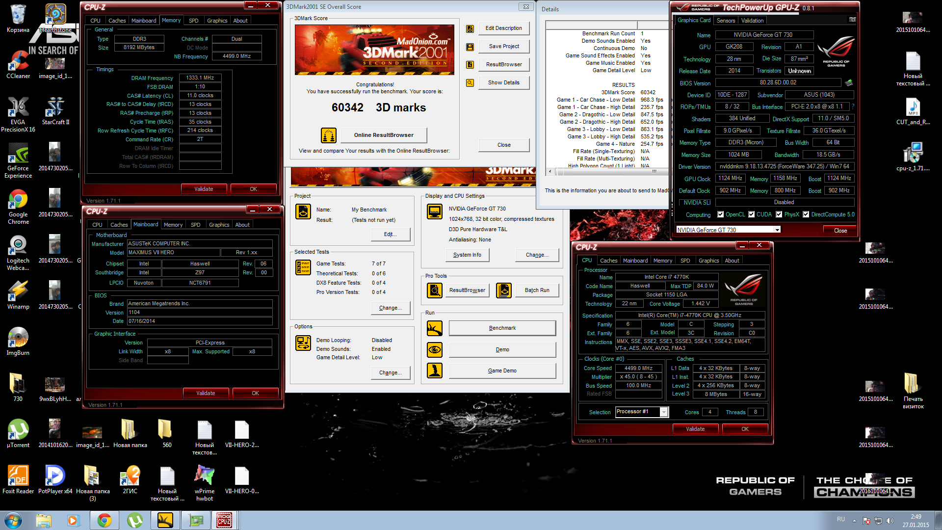
Task: Click the Show Details button
Action: [x=504, y=82]
